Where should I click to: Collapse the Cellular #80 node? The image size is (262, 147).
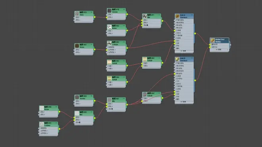pos(124,42)
